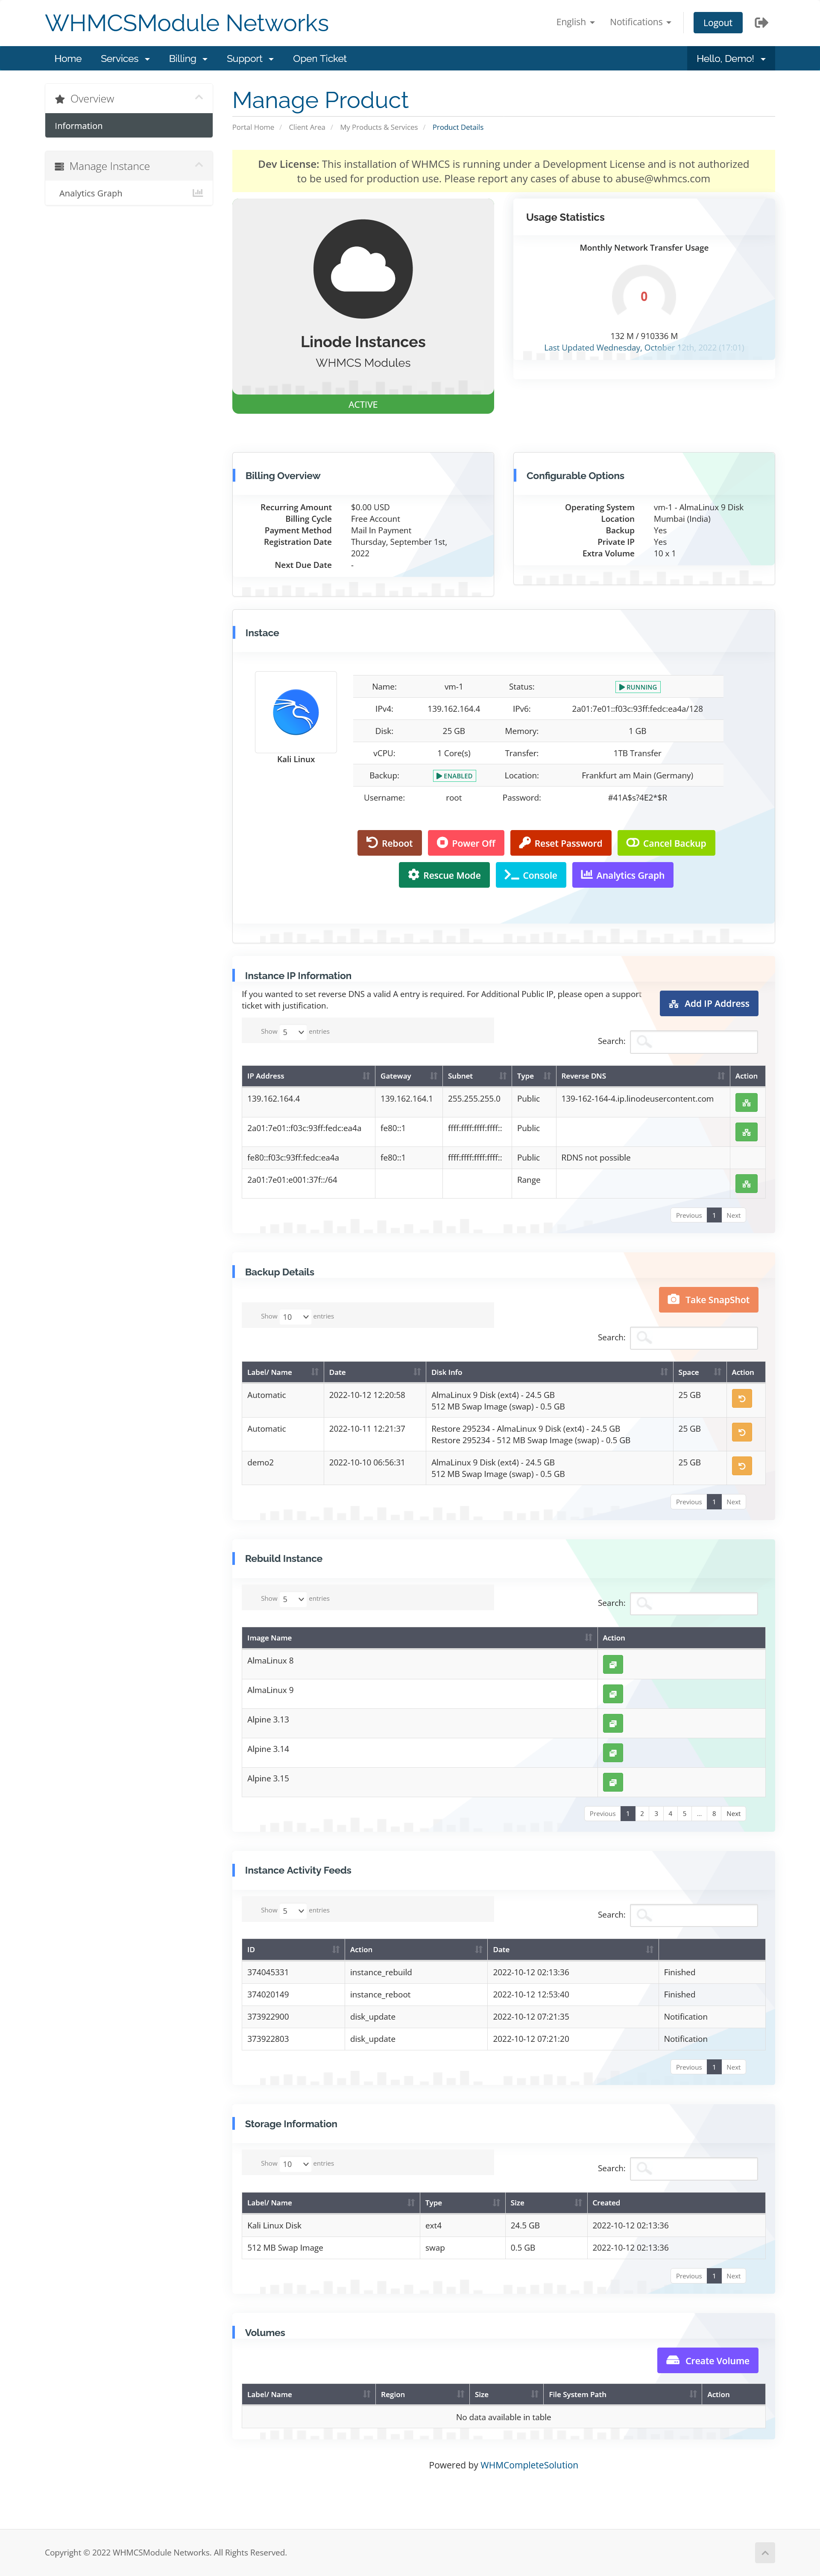Screen dimensions: 820x2576
Task: Sort activity feed by ID column
Action: click(293, 1949)
